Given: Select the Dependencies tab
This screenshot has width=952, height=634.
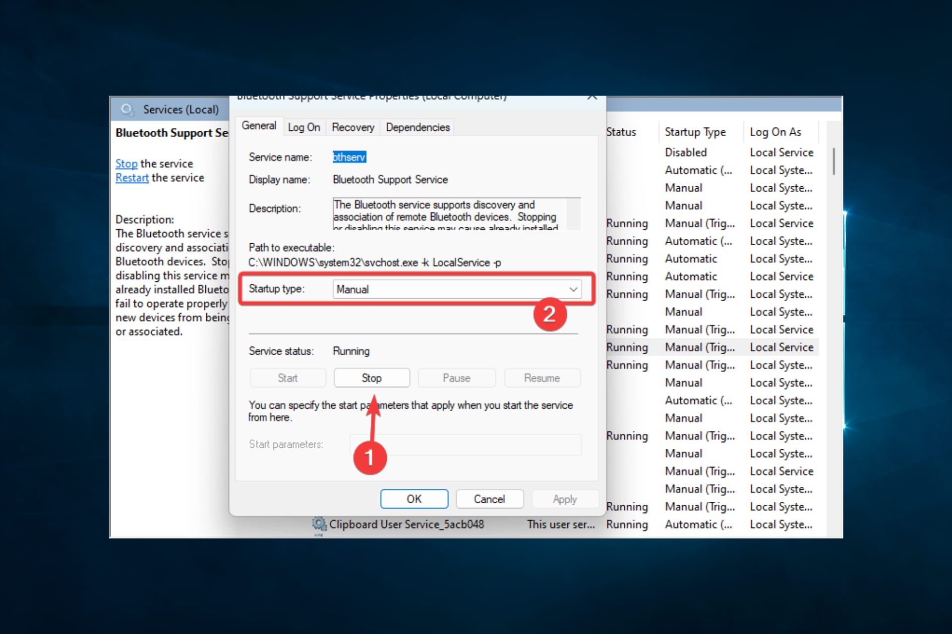Looking at the screenshot, I should (x=417, y=127).
